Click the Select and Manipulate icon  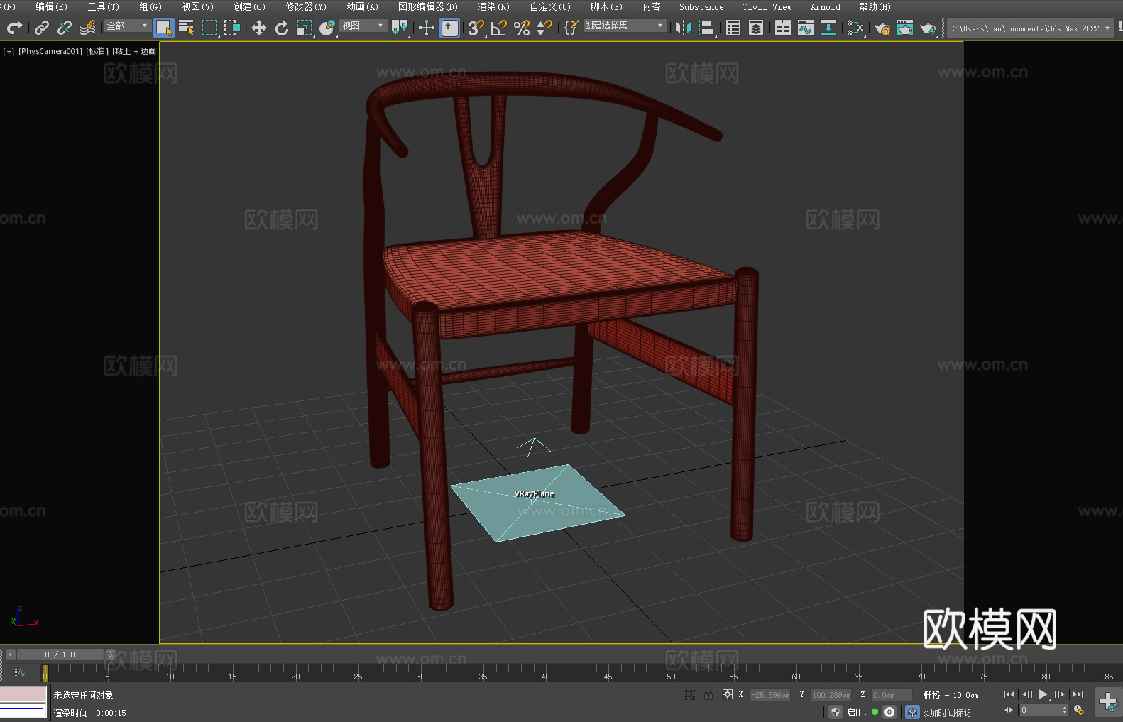tap(427, 28)
